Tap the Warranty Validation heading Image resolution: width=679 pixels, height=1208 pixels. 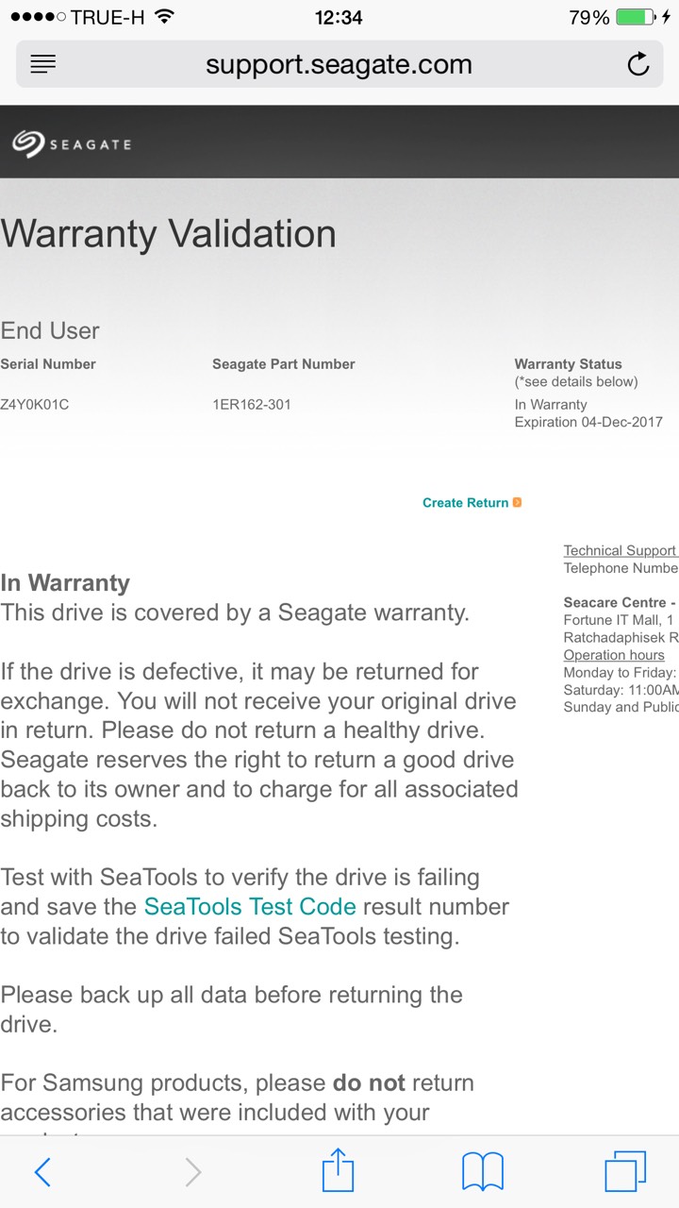[169, 234]
